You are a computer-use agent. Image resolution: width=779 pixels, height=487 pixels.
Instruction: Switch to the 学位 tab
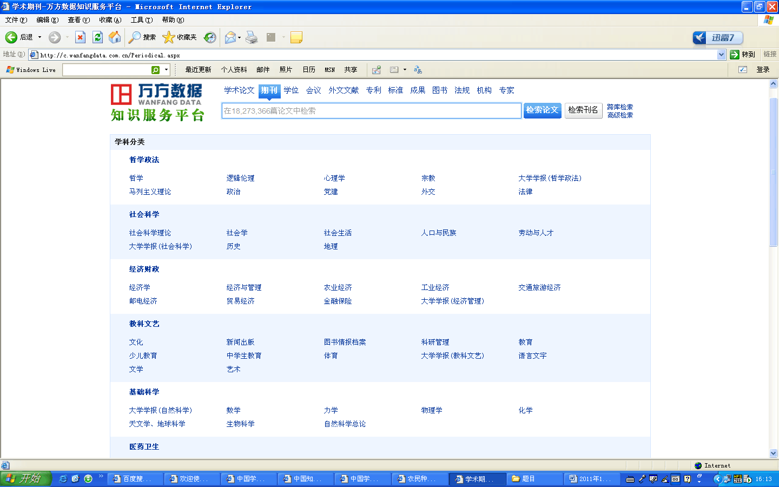coord(291,90)
